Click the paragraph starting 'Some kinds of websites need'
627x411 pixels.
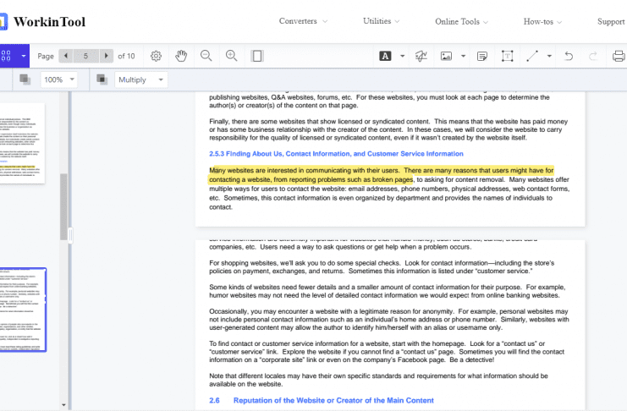[x=387, y=291]
